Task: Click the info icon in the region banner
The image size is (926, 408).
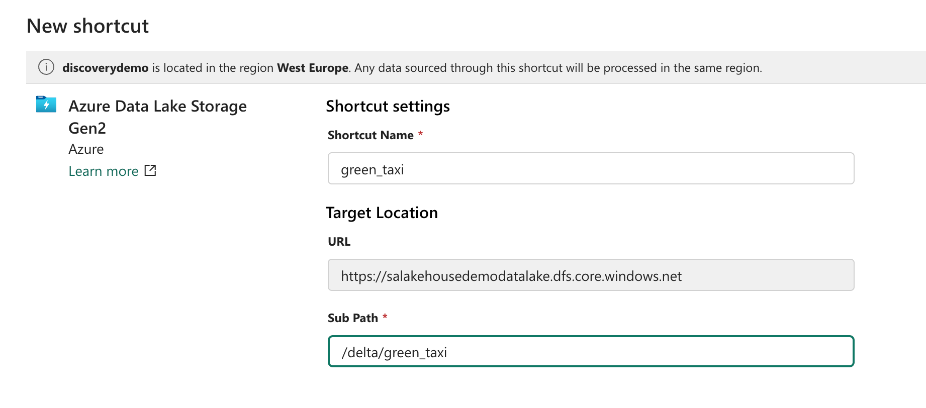Action: (x=46, y=67)
